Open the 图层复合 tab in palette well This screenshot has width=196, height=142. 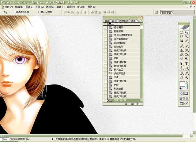pos(167,13)
